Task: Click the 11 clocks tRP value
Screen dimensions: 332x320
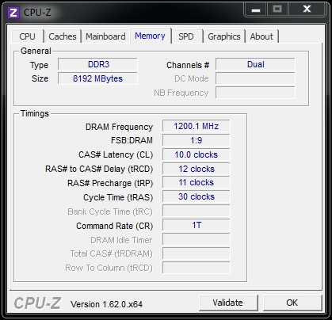Action: (197, 182)
